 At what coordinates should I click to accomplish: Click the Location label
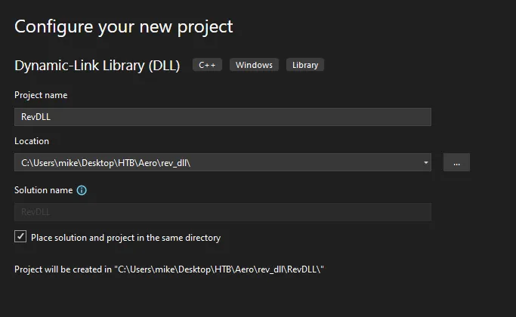32,141
